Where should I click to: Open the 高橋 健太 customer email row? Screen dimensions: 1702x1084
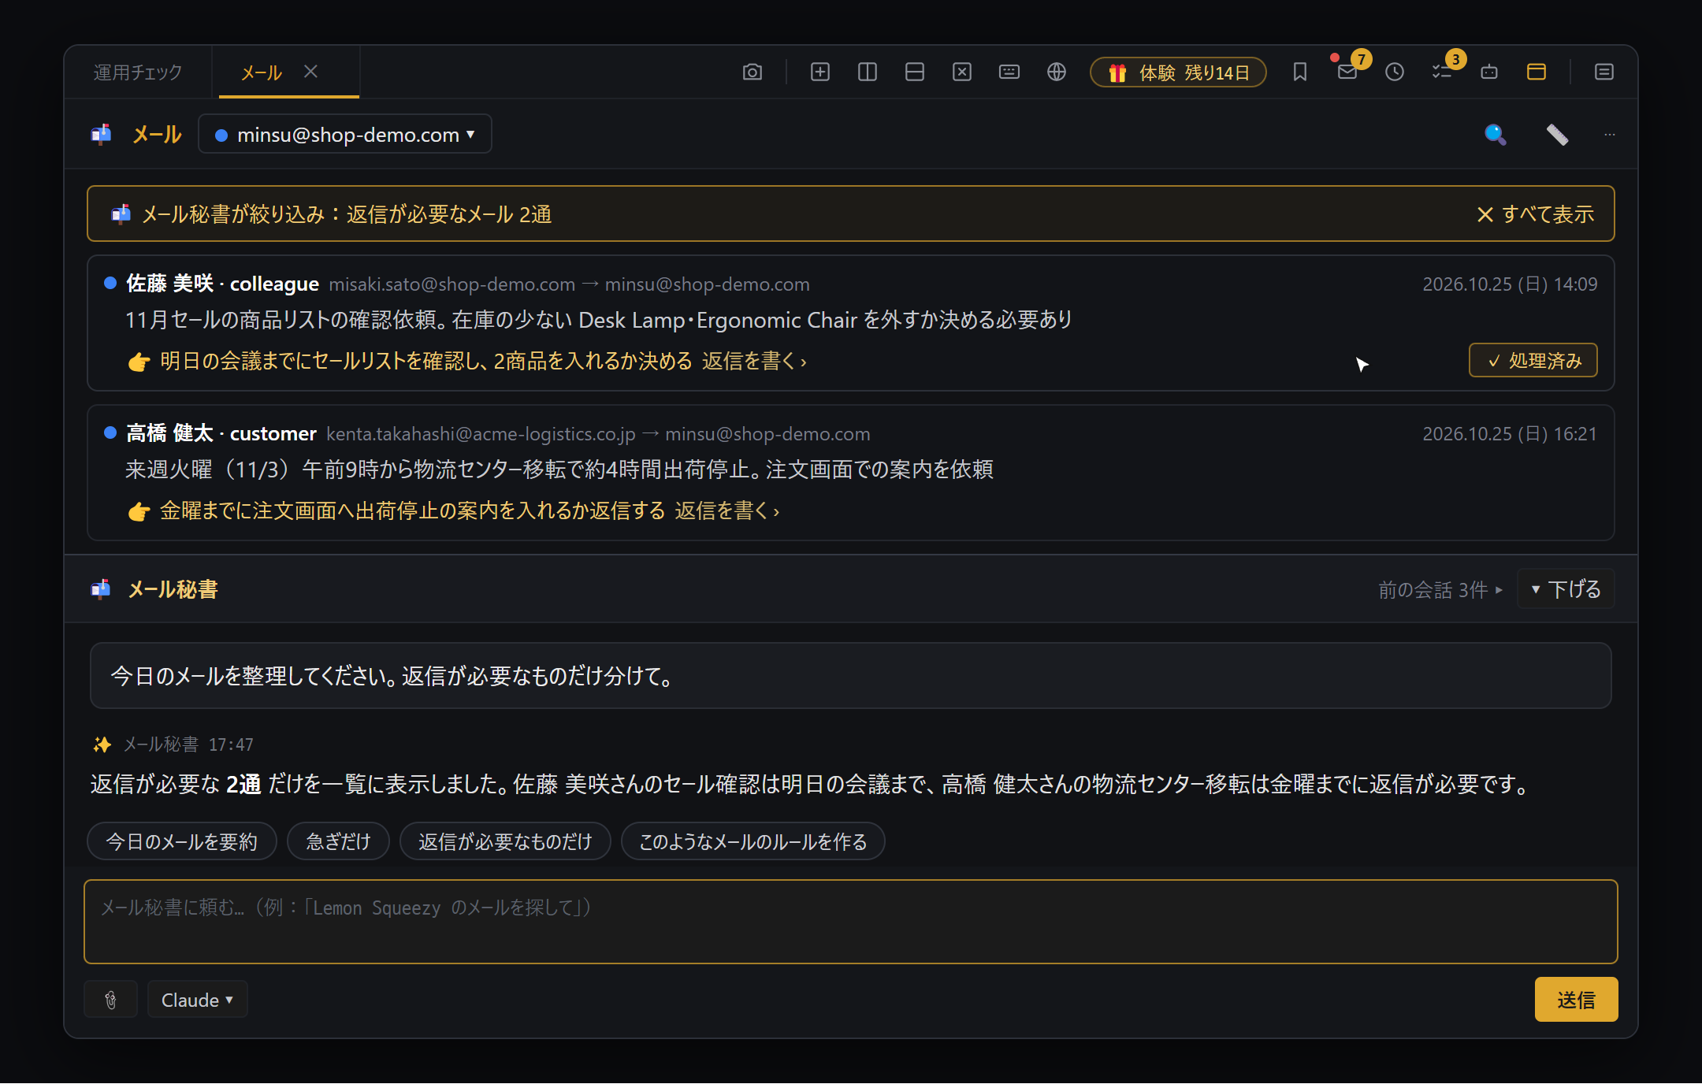click(x=851, y=473)
